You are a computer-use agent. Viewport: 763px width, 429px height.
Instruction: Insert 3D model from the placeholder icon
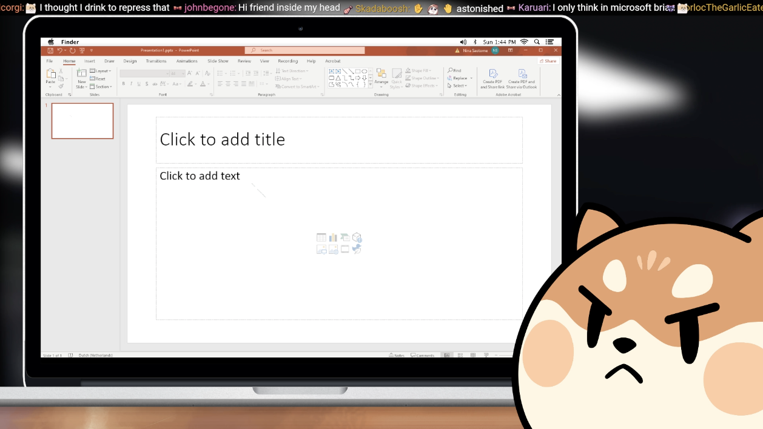click(x=357, y=238)
